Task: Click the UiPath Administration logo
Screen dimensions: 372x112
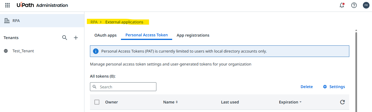Action: 42,5
